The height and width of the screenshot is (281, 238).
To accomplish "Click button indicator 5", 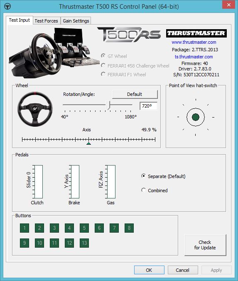I will tap(84, 228).
